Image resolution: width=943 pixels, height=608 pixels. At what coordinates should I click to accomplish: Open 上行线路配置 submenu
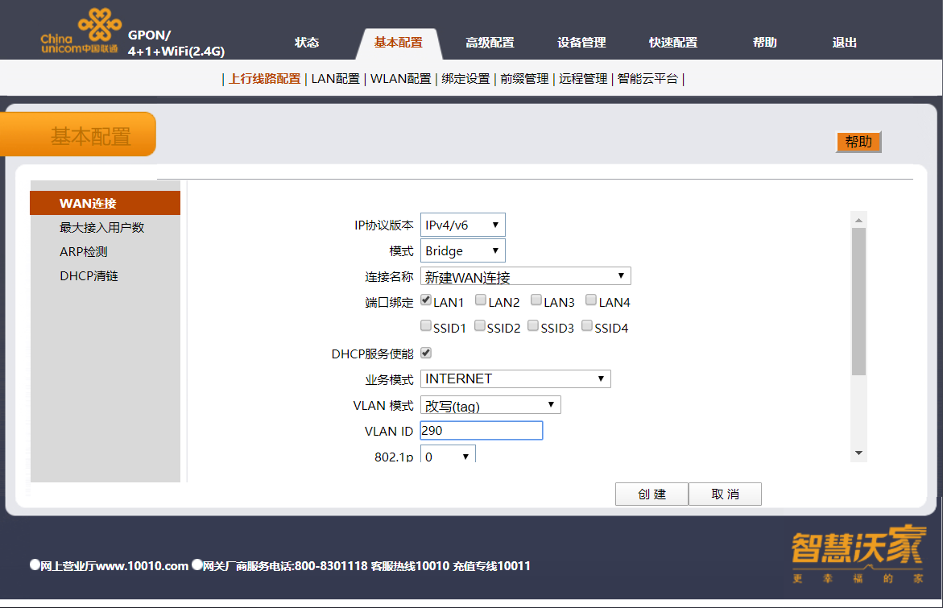(x=265, y=79)
